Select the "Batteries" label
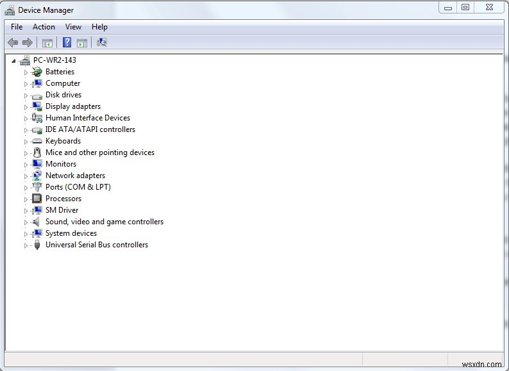Viewport: 509px width, 371px height. (60, 72)
